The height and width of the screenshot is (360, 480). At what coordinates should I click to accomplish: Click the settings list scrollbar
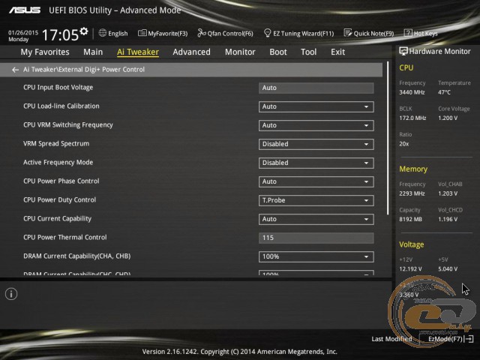(388, 138)
